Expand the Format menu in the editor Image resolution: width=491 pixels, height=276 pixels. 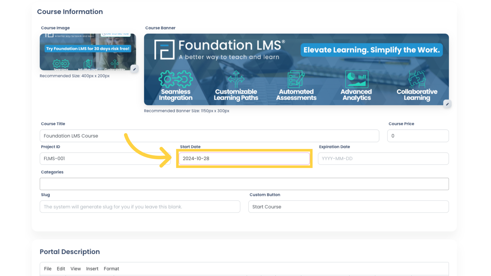[x=111, y=269]
